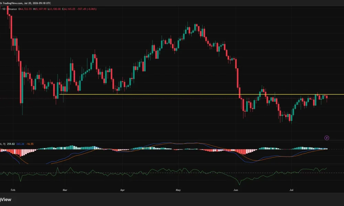Click the Binance exchange label in legend

click(12, 9)
